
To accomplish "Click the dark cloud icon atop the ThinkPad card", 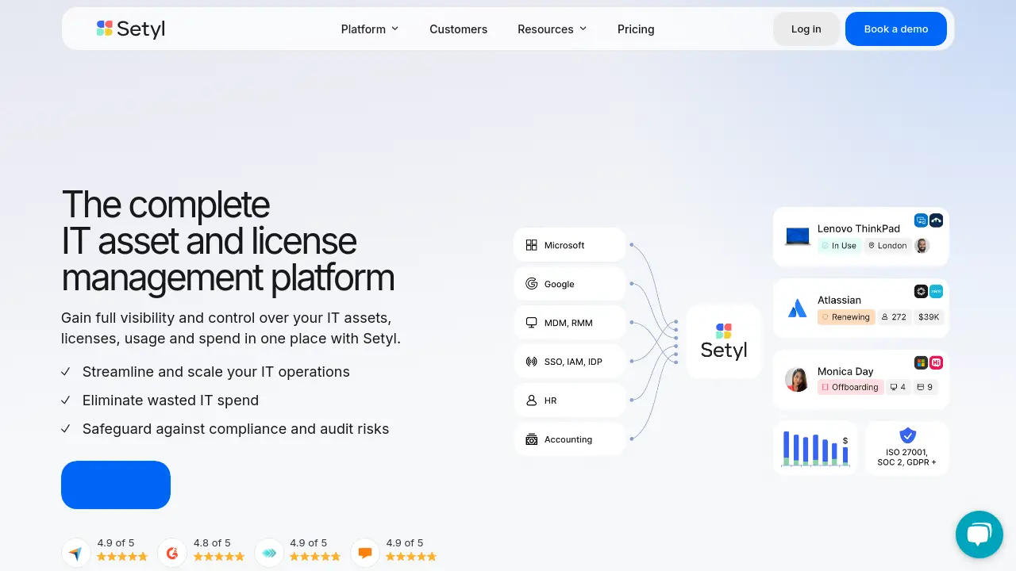I will 936,220.
